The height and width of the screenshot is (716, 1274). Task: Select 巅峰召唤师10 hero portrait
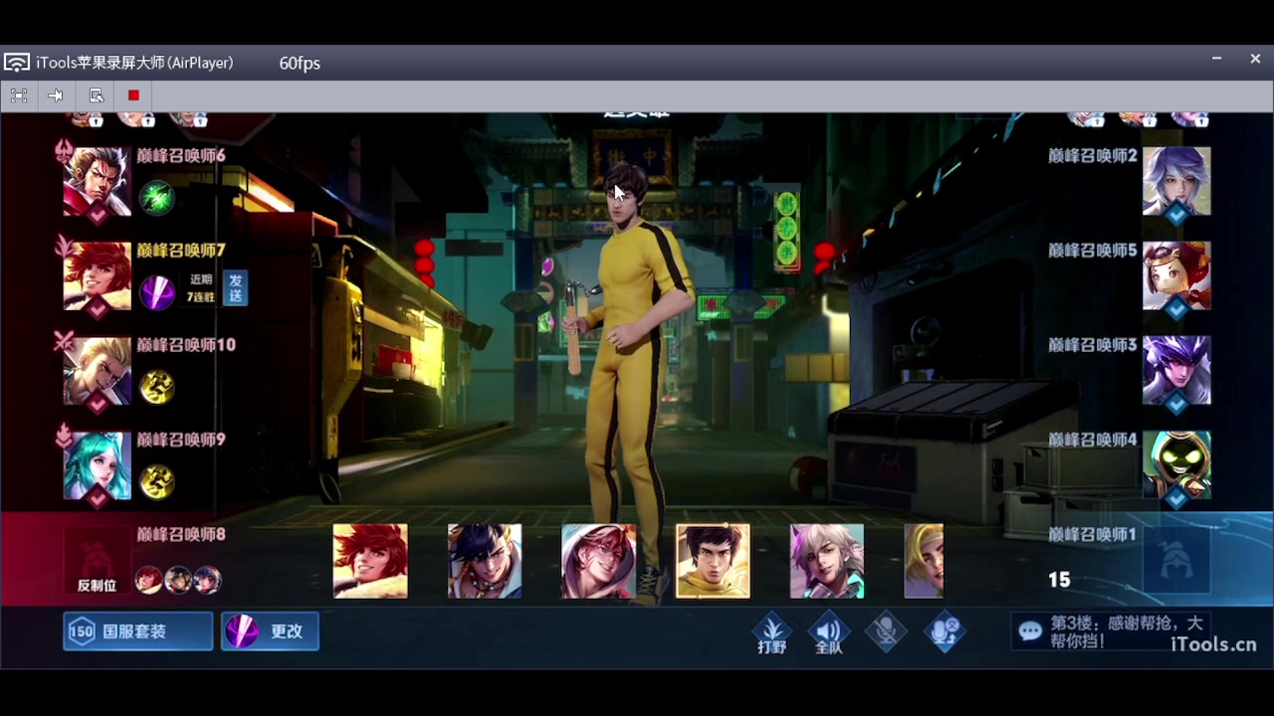(97, 371)
